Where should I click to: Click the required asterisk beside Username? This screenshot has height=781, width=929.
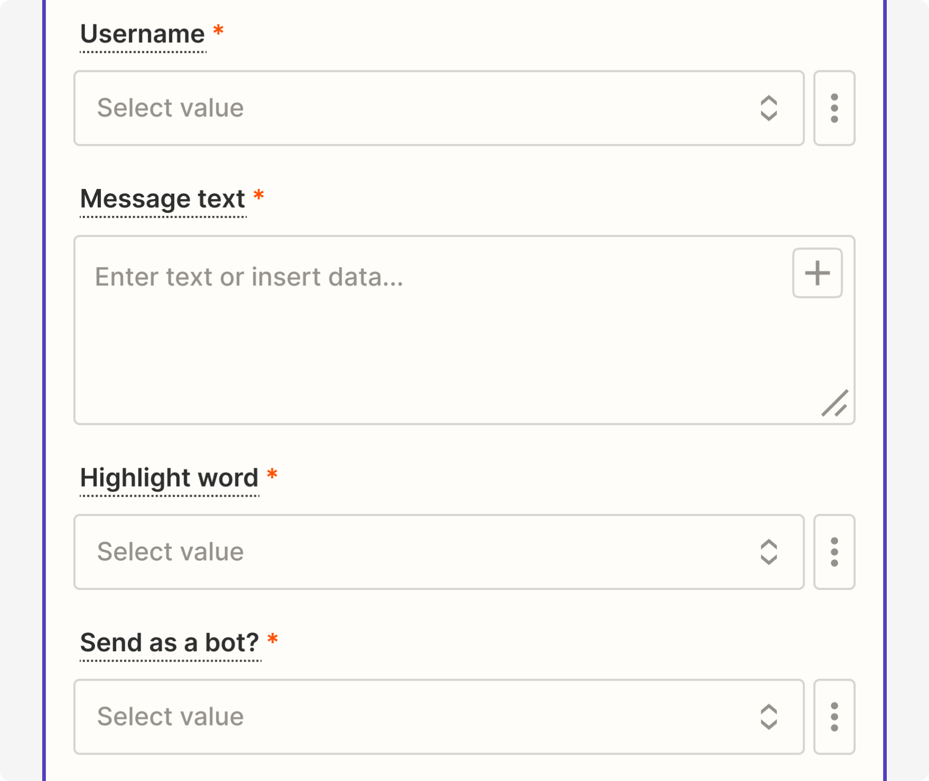click(x=219, y=31)
